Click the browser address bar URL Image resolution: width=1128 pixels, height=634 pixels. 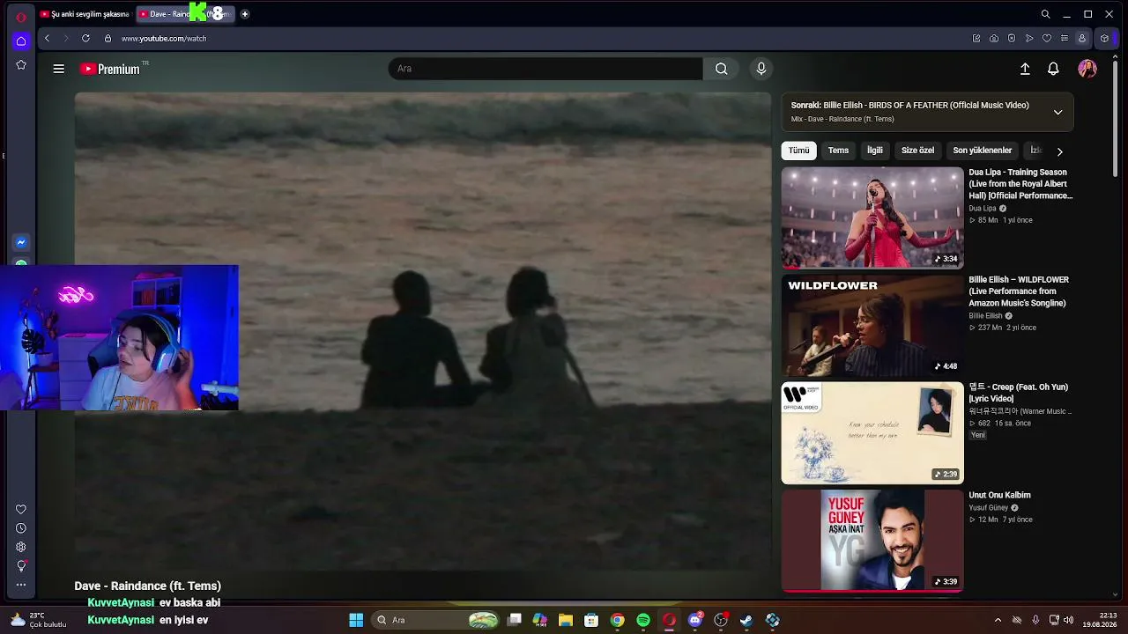[164, 39]
